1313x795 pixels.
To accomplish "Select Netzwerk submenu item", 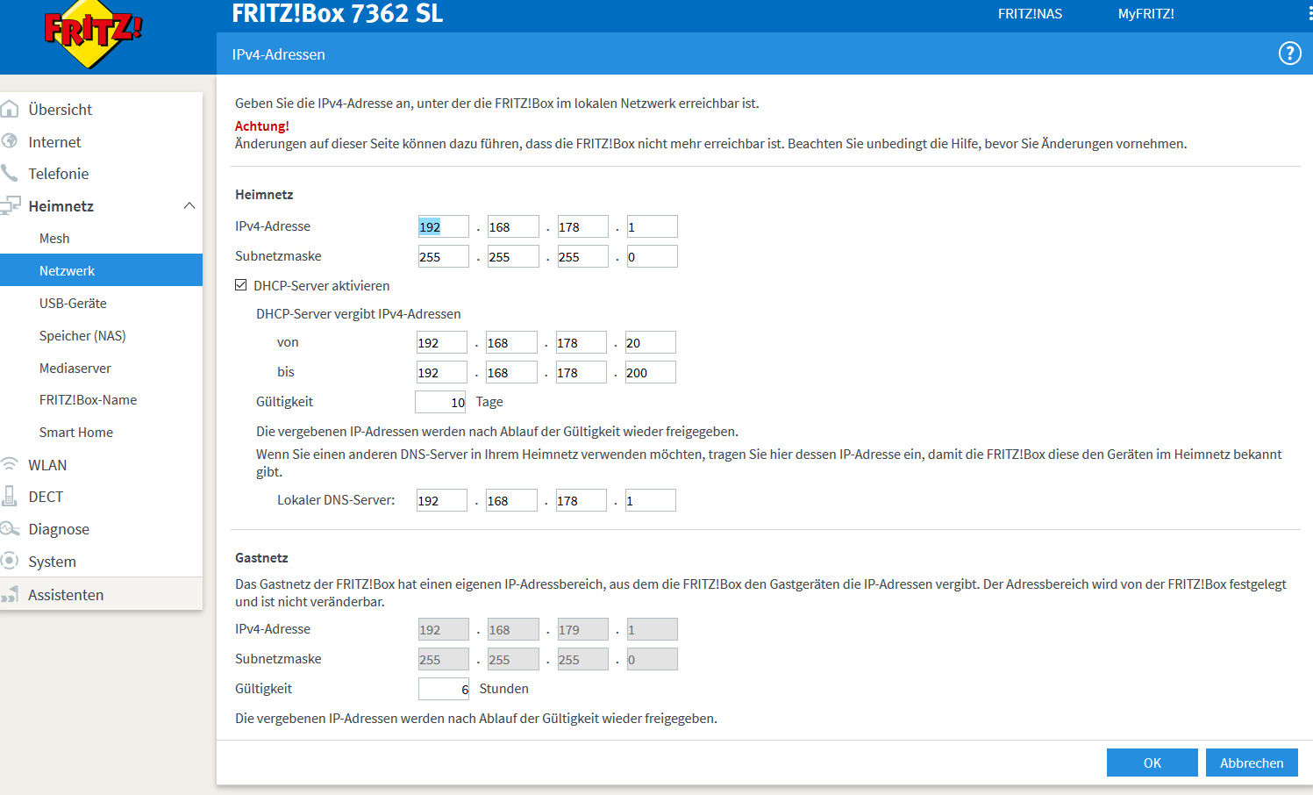I will click(101, 270).
